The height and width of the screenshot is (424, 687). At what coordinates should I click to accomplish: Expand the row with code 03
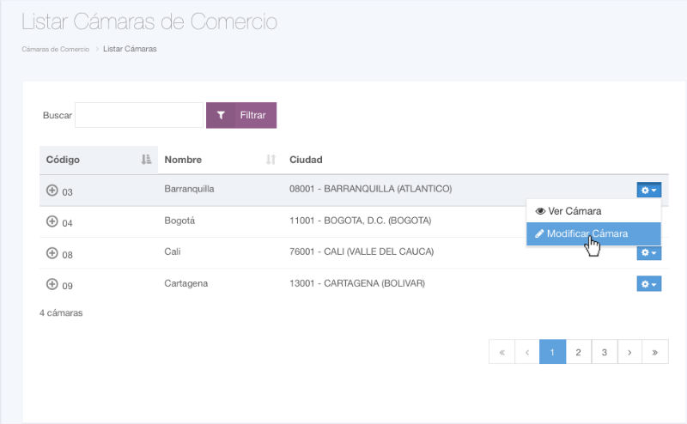coord(52,191)
